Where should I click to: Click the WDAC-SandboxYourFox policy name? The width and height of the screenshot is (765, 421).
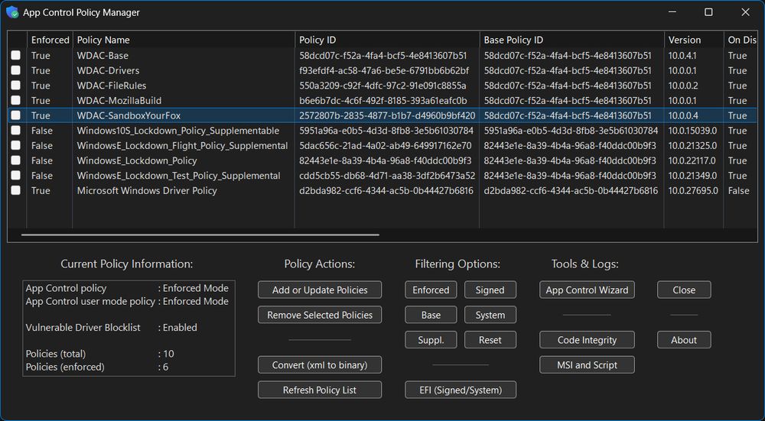tap(129, 115)
